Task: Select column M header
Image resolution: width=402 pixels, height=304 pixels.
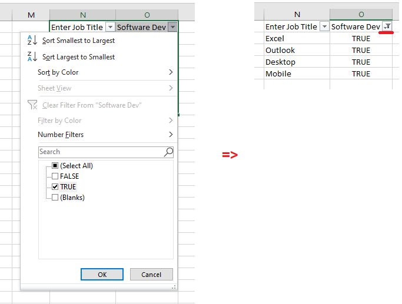Action: [x=31, y=15]
